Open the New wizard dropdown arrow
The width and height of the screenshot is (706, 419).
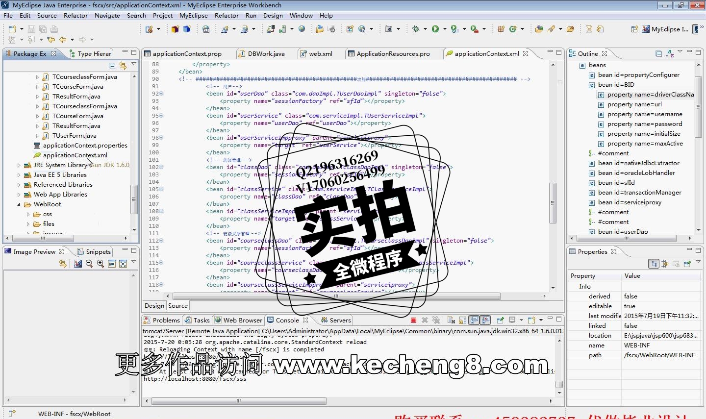22,29
